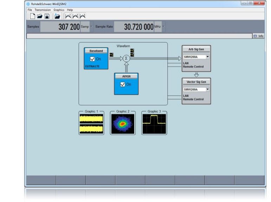This screenshot has height=202, width=271.
Task: Click the upper graphic marker icon near the summation
Action: (x=132, y=50)
